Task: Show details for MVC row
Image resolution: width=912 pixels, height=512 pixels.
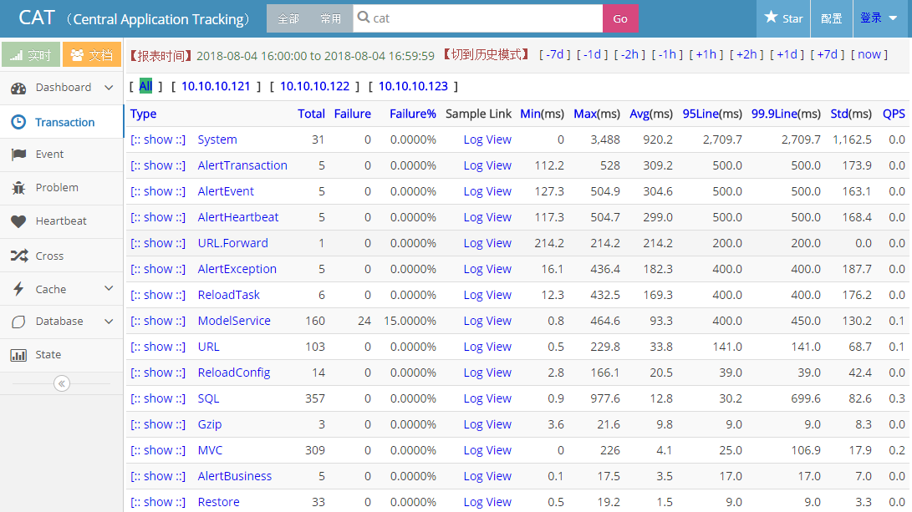Action: point(158,450)
